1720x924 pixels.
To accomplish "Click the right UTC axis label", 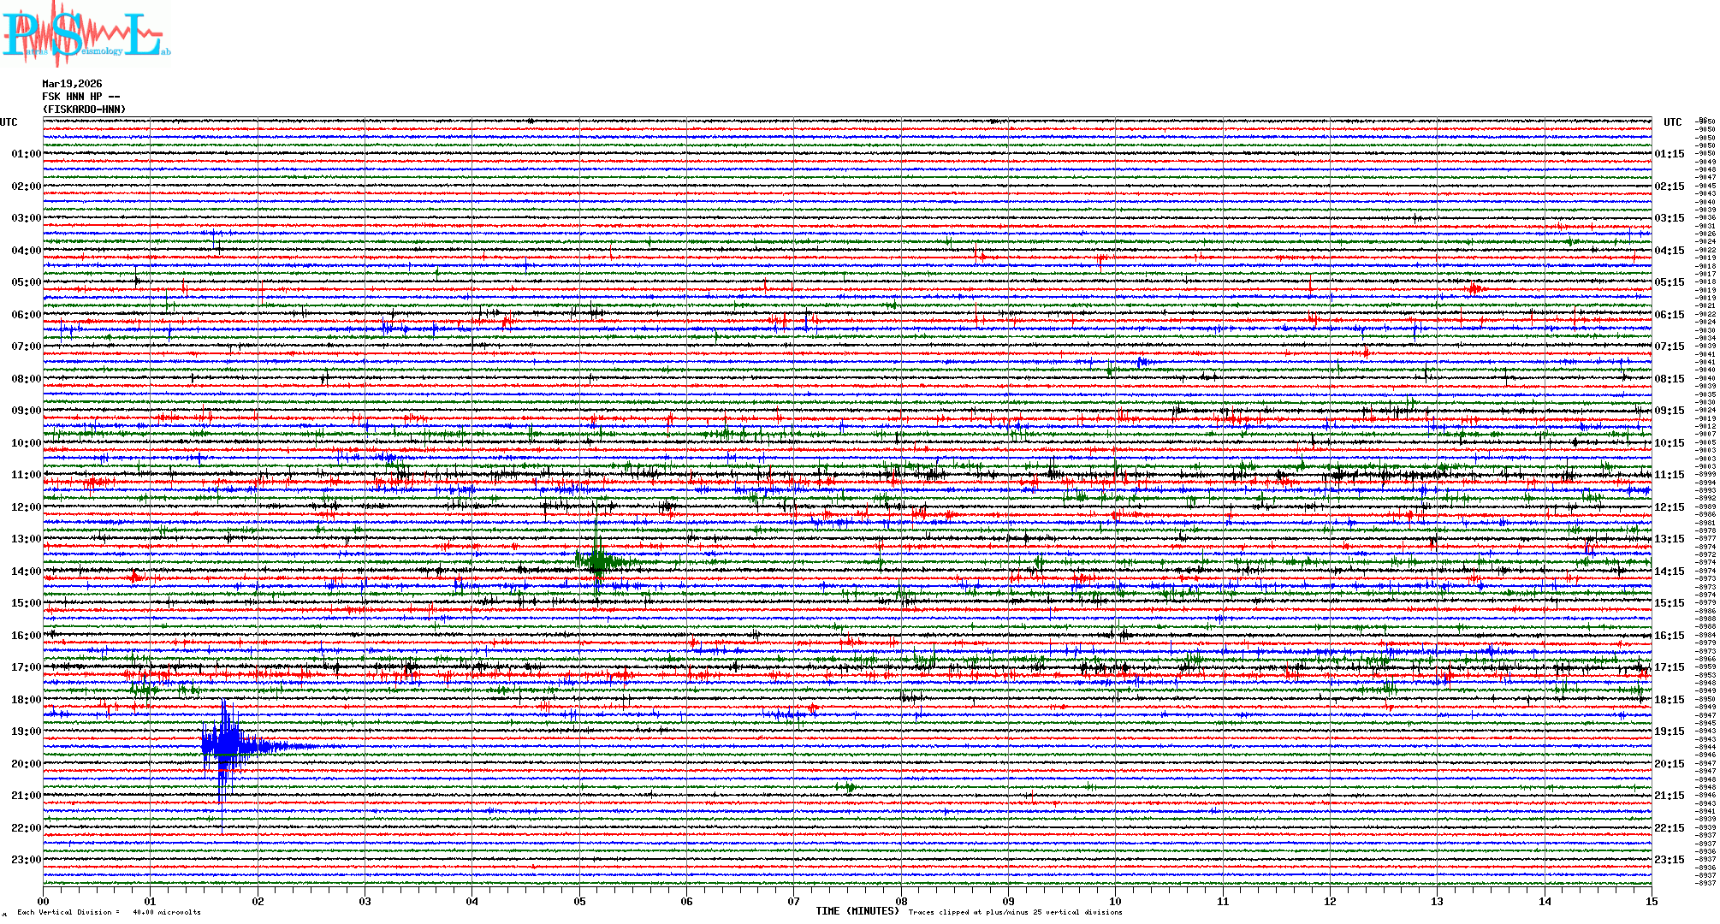I will (x=1672, y=122).
